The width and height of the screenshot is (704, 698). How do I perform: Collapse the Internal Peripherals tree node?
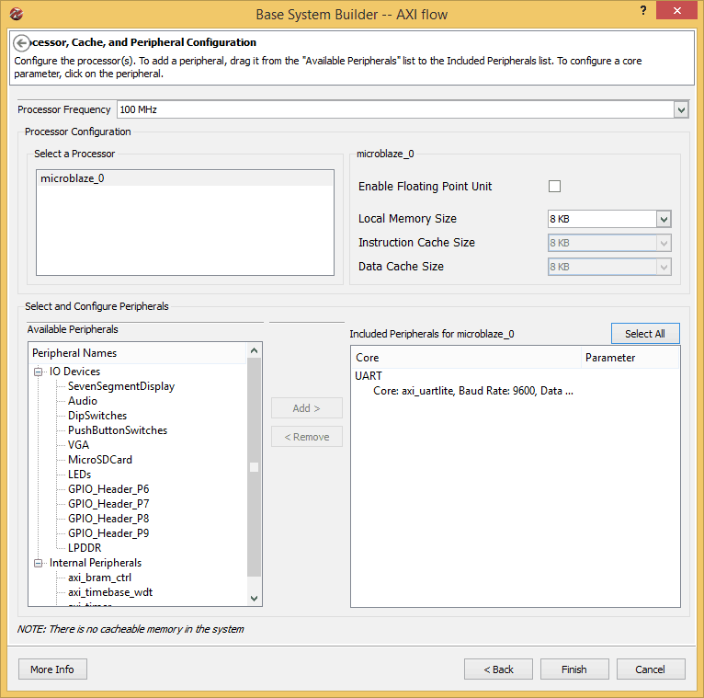39,563
